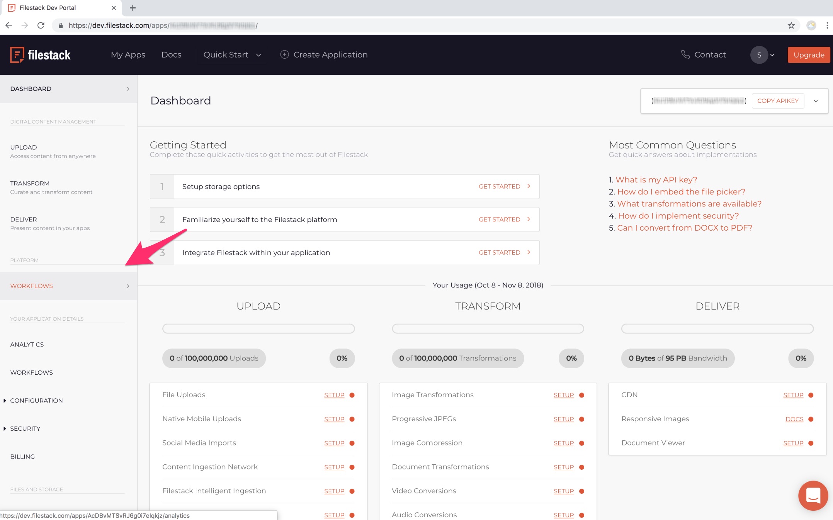
Task: Click Docs link for Responsive Images
Action: click(x=794, y=419)
